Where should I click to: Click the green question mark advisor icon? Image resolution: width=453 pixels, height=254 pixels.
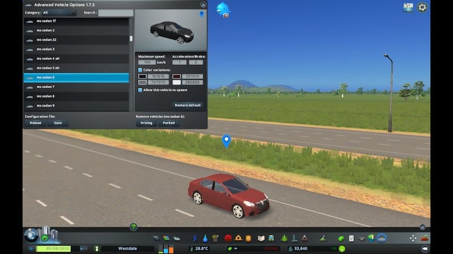pos(133,227)
